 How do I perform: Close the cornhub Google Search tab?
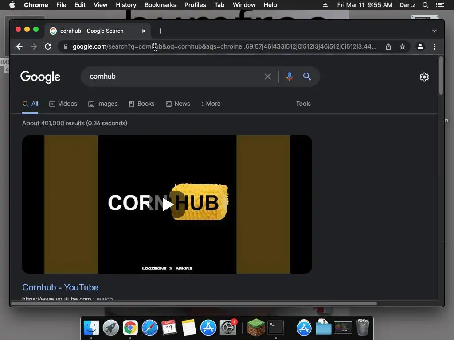pos(144,31)
